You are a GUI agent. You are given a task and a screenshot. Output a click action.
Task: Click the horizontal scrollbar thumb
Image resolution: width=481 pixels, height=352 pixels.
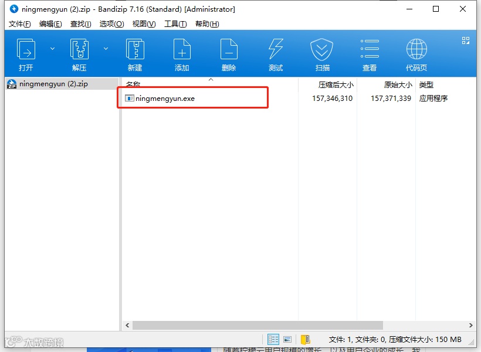[258, 325]
